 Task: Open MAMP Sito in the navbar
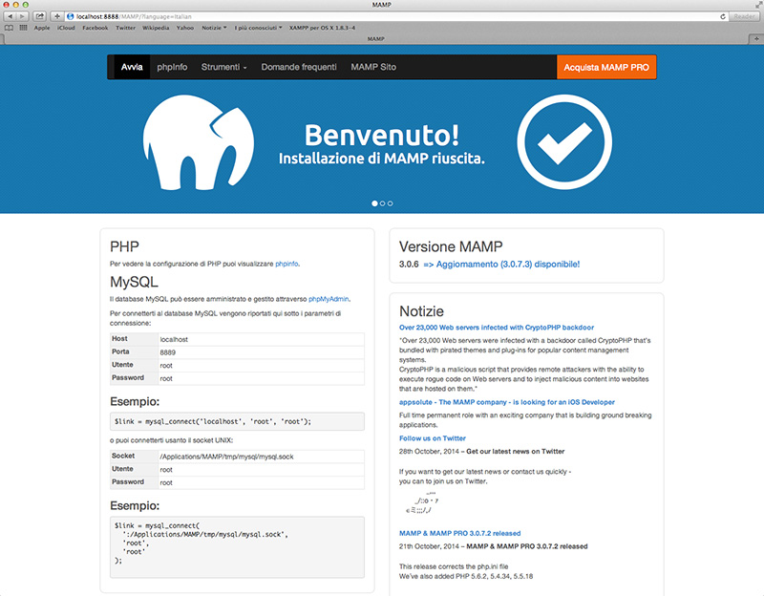(373, 67)
